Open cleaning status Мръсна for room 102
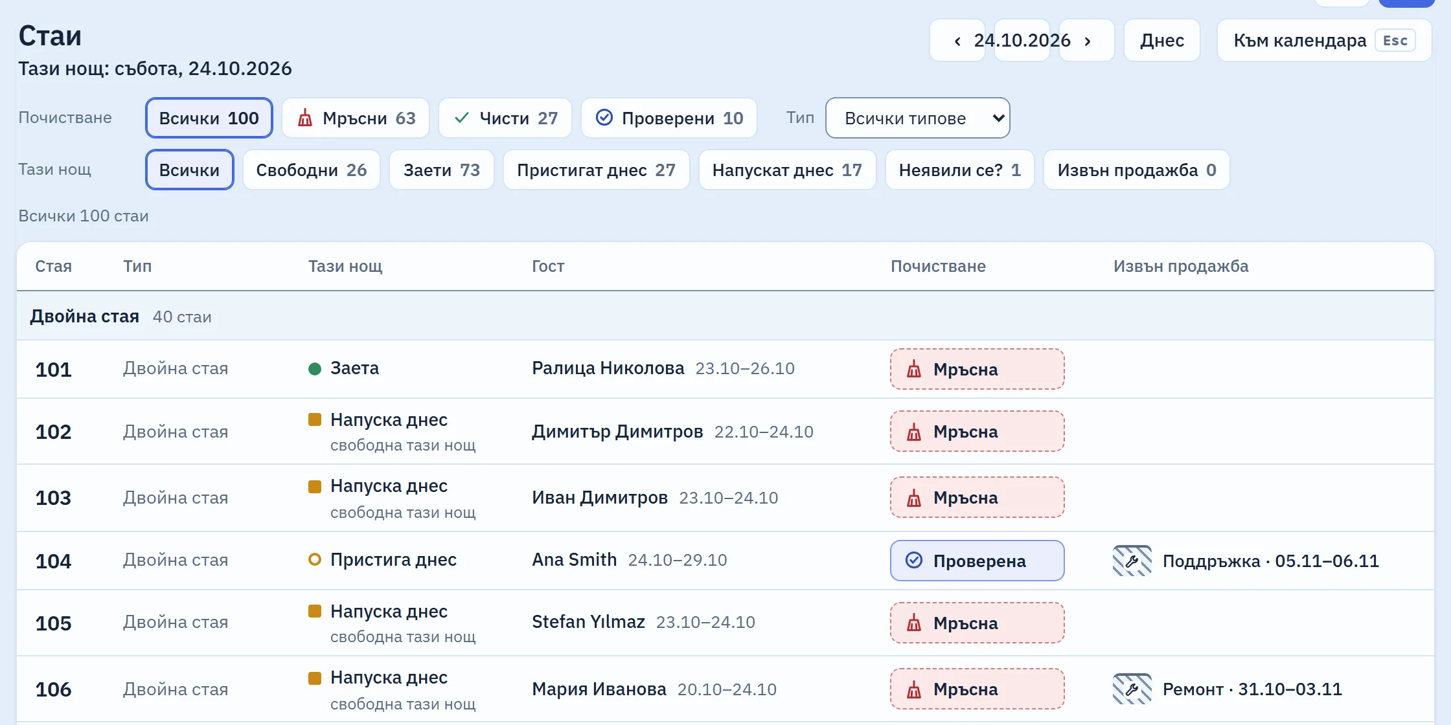 [x=977, y=431]
